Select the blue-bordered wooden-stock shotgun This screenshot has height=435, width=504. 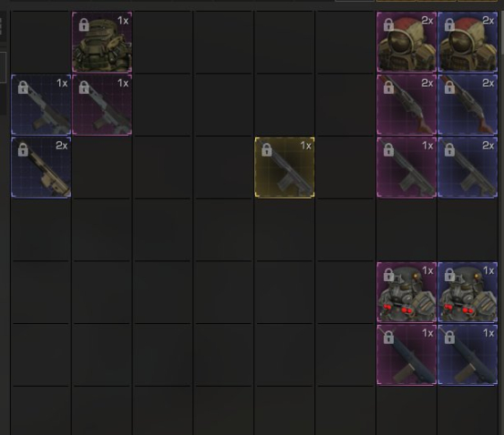point(468,105)
